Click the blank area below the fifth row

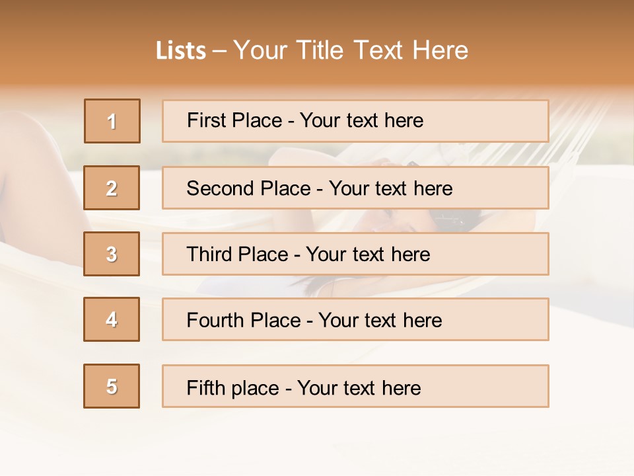click(x=317, y=440)
